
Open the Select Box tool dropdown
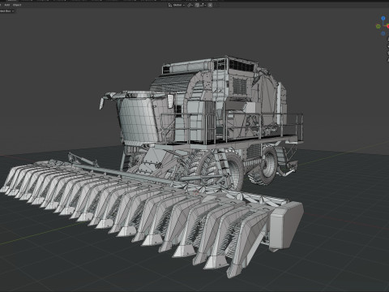tap(7, 11)
